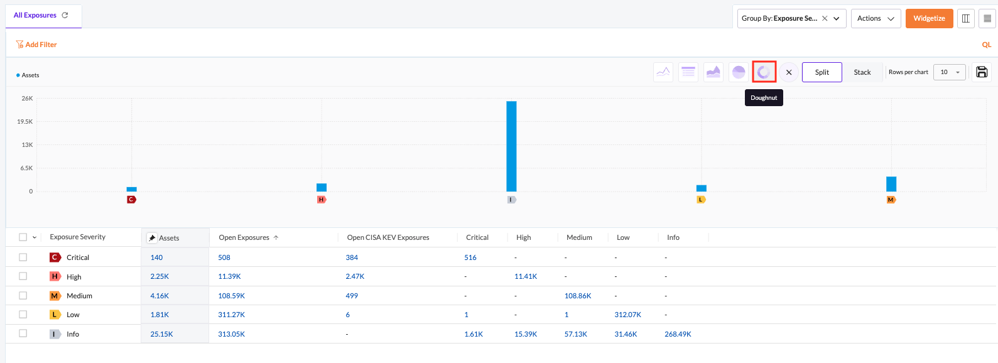Click the tall Info bar in the chart
This screenshot has width=998, height=363.
tap(512, 146)
